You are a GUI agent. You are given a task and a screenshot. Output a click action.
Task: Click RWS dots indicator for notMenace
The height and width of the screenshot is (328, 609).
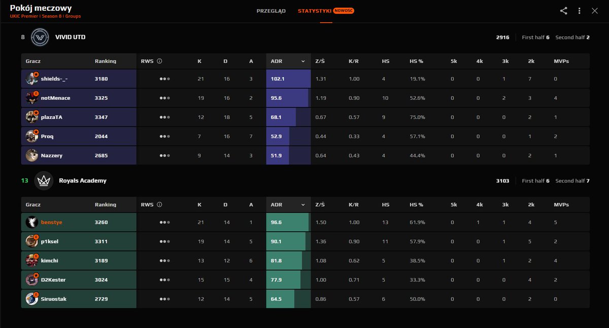(x=164, y=98)
